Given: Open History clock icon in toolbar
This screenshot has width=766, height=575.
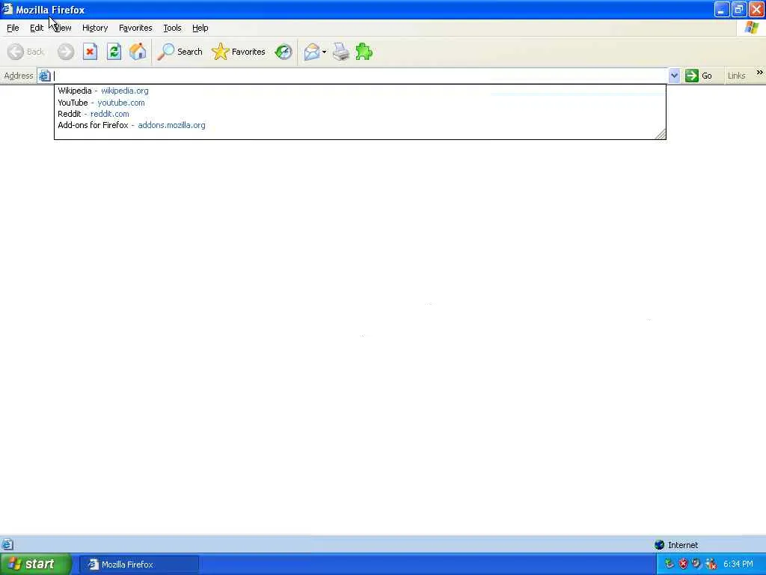Looking at the screenshot, I should tap(284, 52).
